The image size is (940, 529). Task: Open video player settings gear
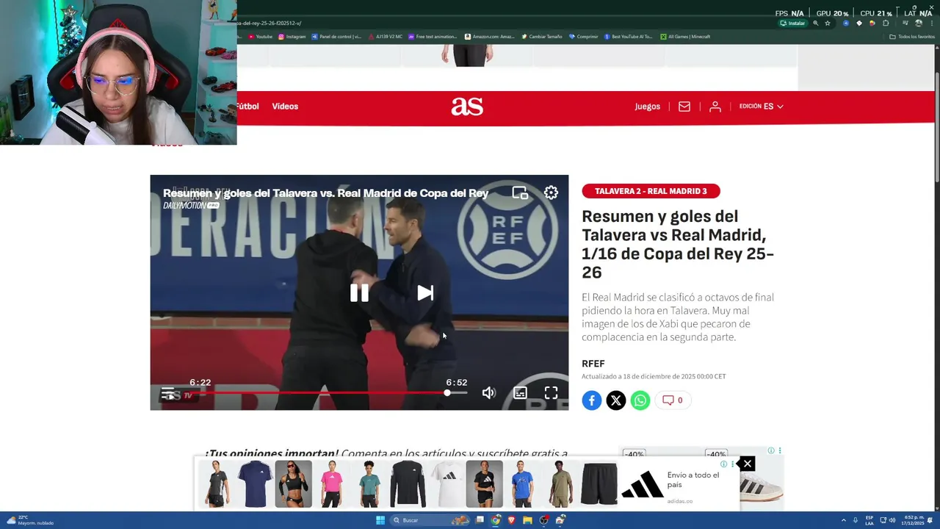click(551, 192)
